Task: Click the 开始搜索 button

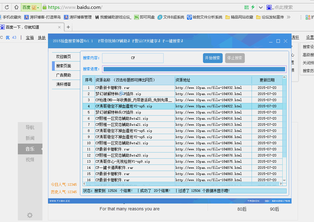Action: pos(213,58)
